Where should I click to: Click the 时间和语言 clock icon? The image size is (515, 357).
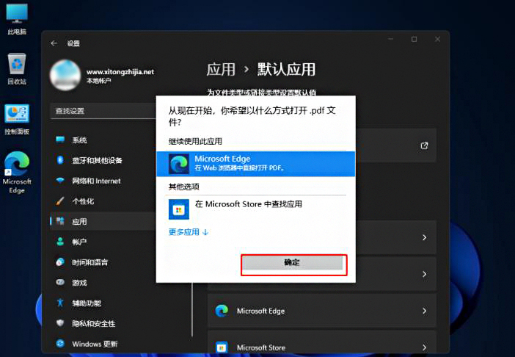coord(60,262)
